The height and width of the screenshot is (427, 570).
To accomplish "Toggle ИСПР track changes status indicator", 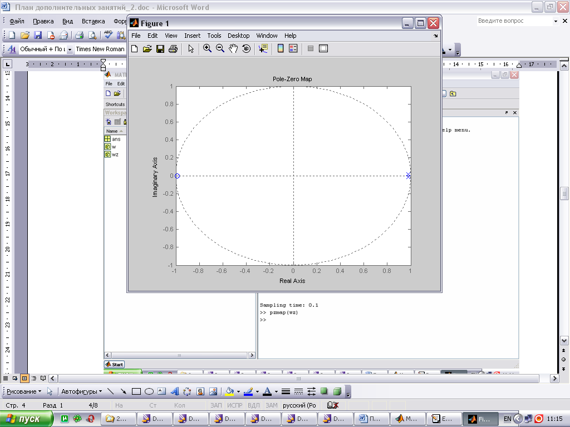I will pyautogui.click(x=235, y=405).
